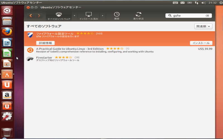Open the Trash in the launcher

pyautogui.click(x=7, y=132)
